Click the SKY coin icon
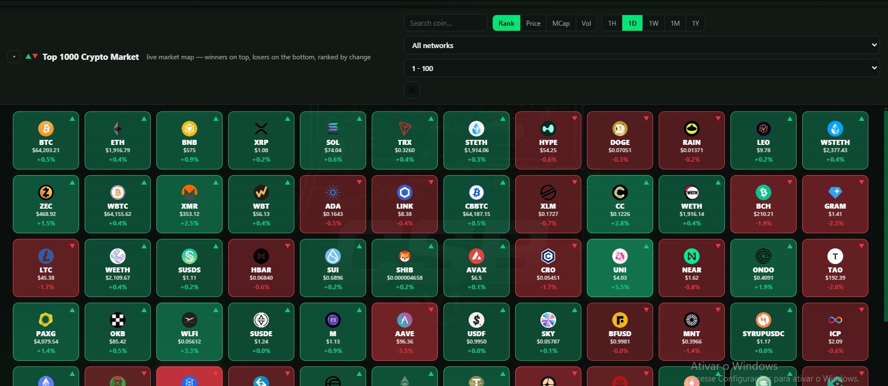 [x=548, y=320]
